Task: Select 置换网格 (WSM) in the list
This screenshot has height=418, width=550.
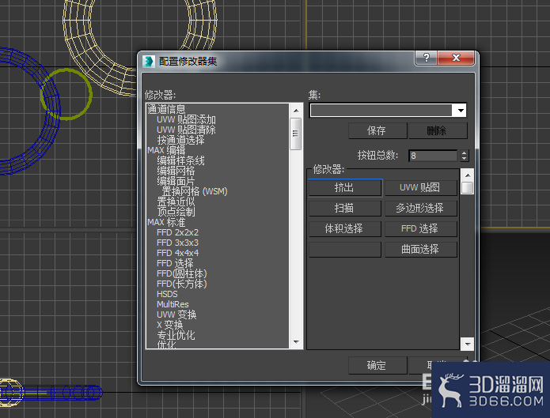Action: (195, 191)
